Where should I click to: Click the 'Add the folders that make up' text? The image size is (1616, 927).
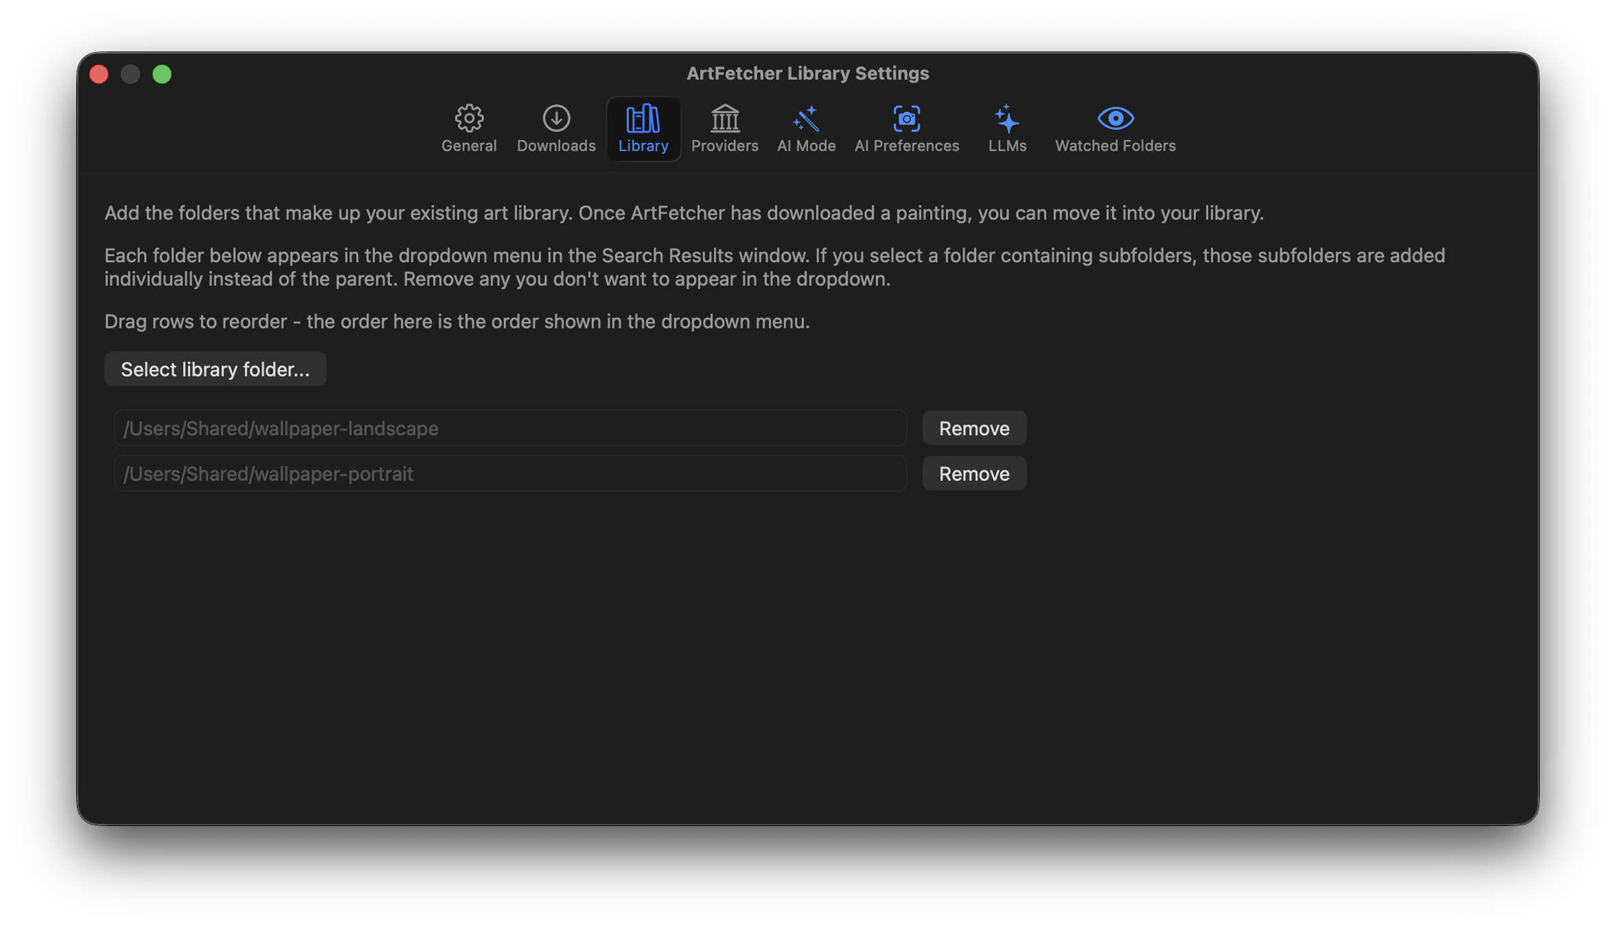pyautogui.click(x=684, y=213)
